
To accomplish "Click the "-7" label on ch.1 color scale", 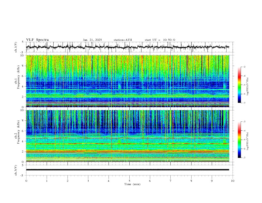I will 244,103.
